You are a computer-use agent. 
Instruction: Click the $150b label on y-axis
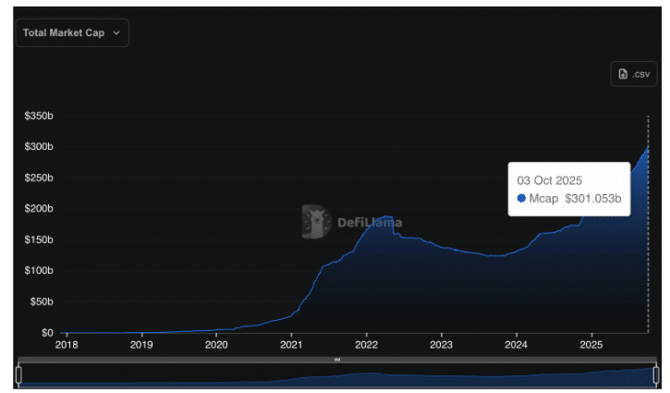click(39, 239)
